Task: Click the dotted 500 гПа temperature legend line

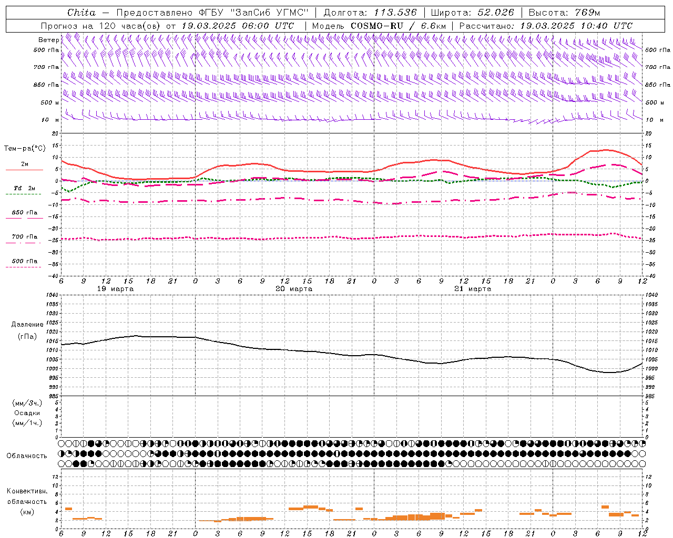Action: [23, 267]
